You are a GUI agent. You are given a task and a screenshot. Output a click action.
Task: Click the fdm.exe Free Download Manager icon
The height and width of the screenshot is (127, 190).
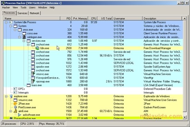pyautogui.click(x=37, y=48)
